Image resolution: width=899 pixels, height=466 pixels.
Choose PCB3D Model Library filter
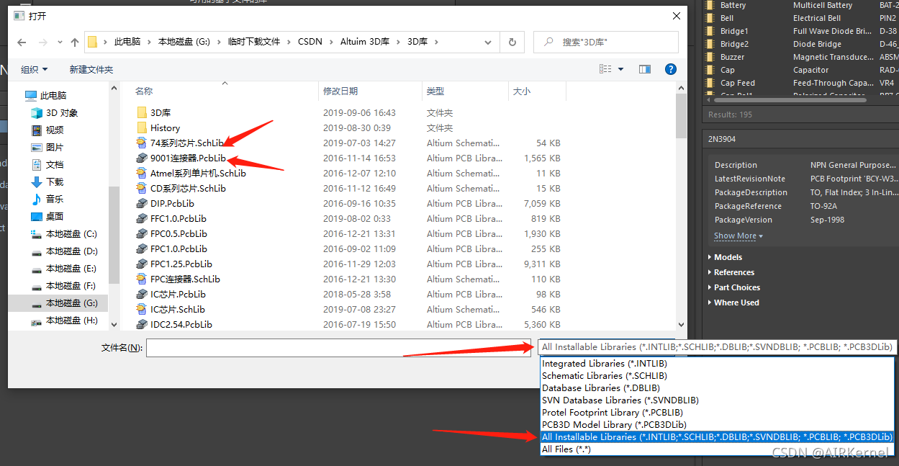pos(718,425)
